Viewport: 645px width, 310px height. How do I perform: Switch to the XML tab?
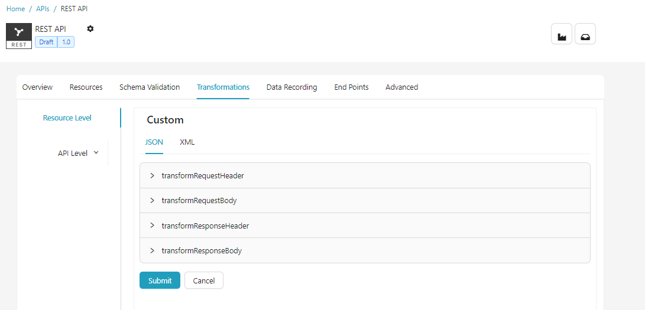(x=187, y=142)
